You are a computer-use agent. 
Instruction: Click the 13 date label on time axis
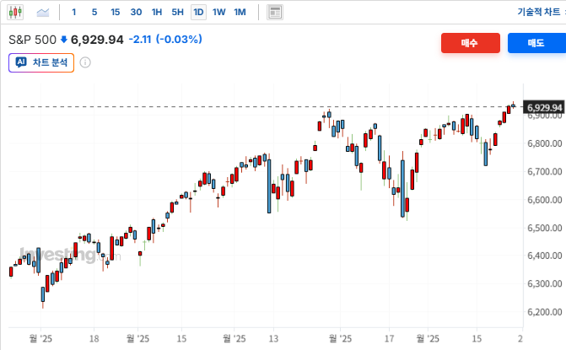coord(273,338)
